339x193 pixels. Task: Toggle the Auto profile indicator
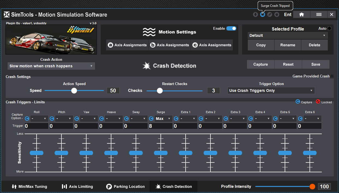click(x=329, y=28)
